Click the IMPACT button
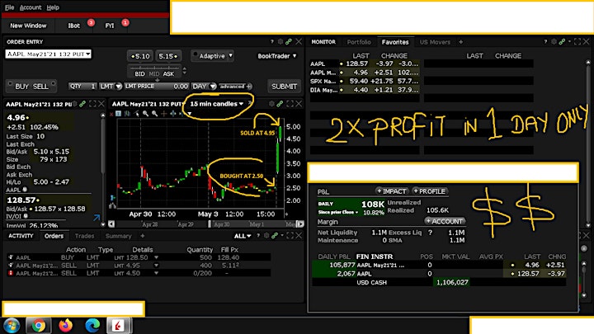The image size is (594, 334). coord(392,191)
